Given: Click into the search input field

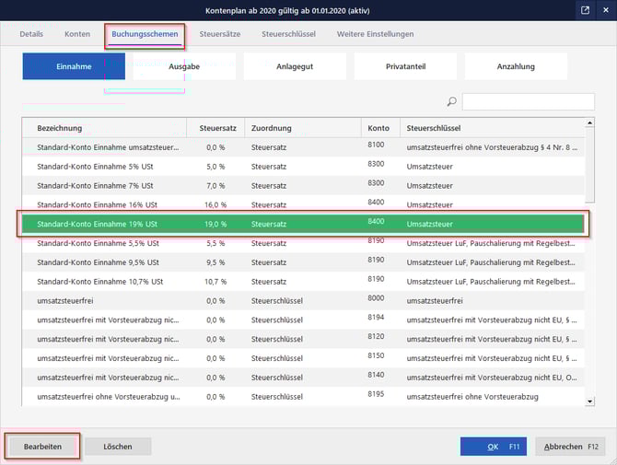Looking at the screenshot, I should (528, 102).
